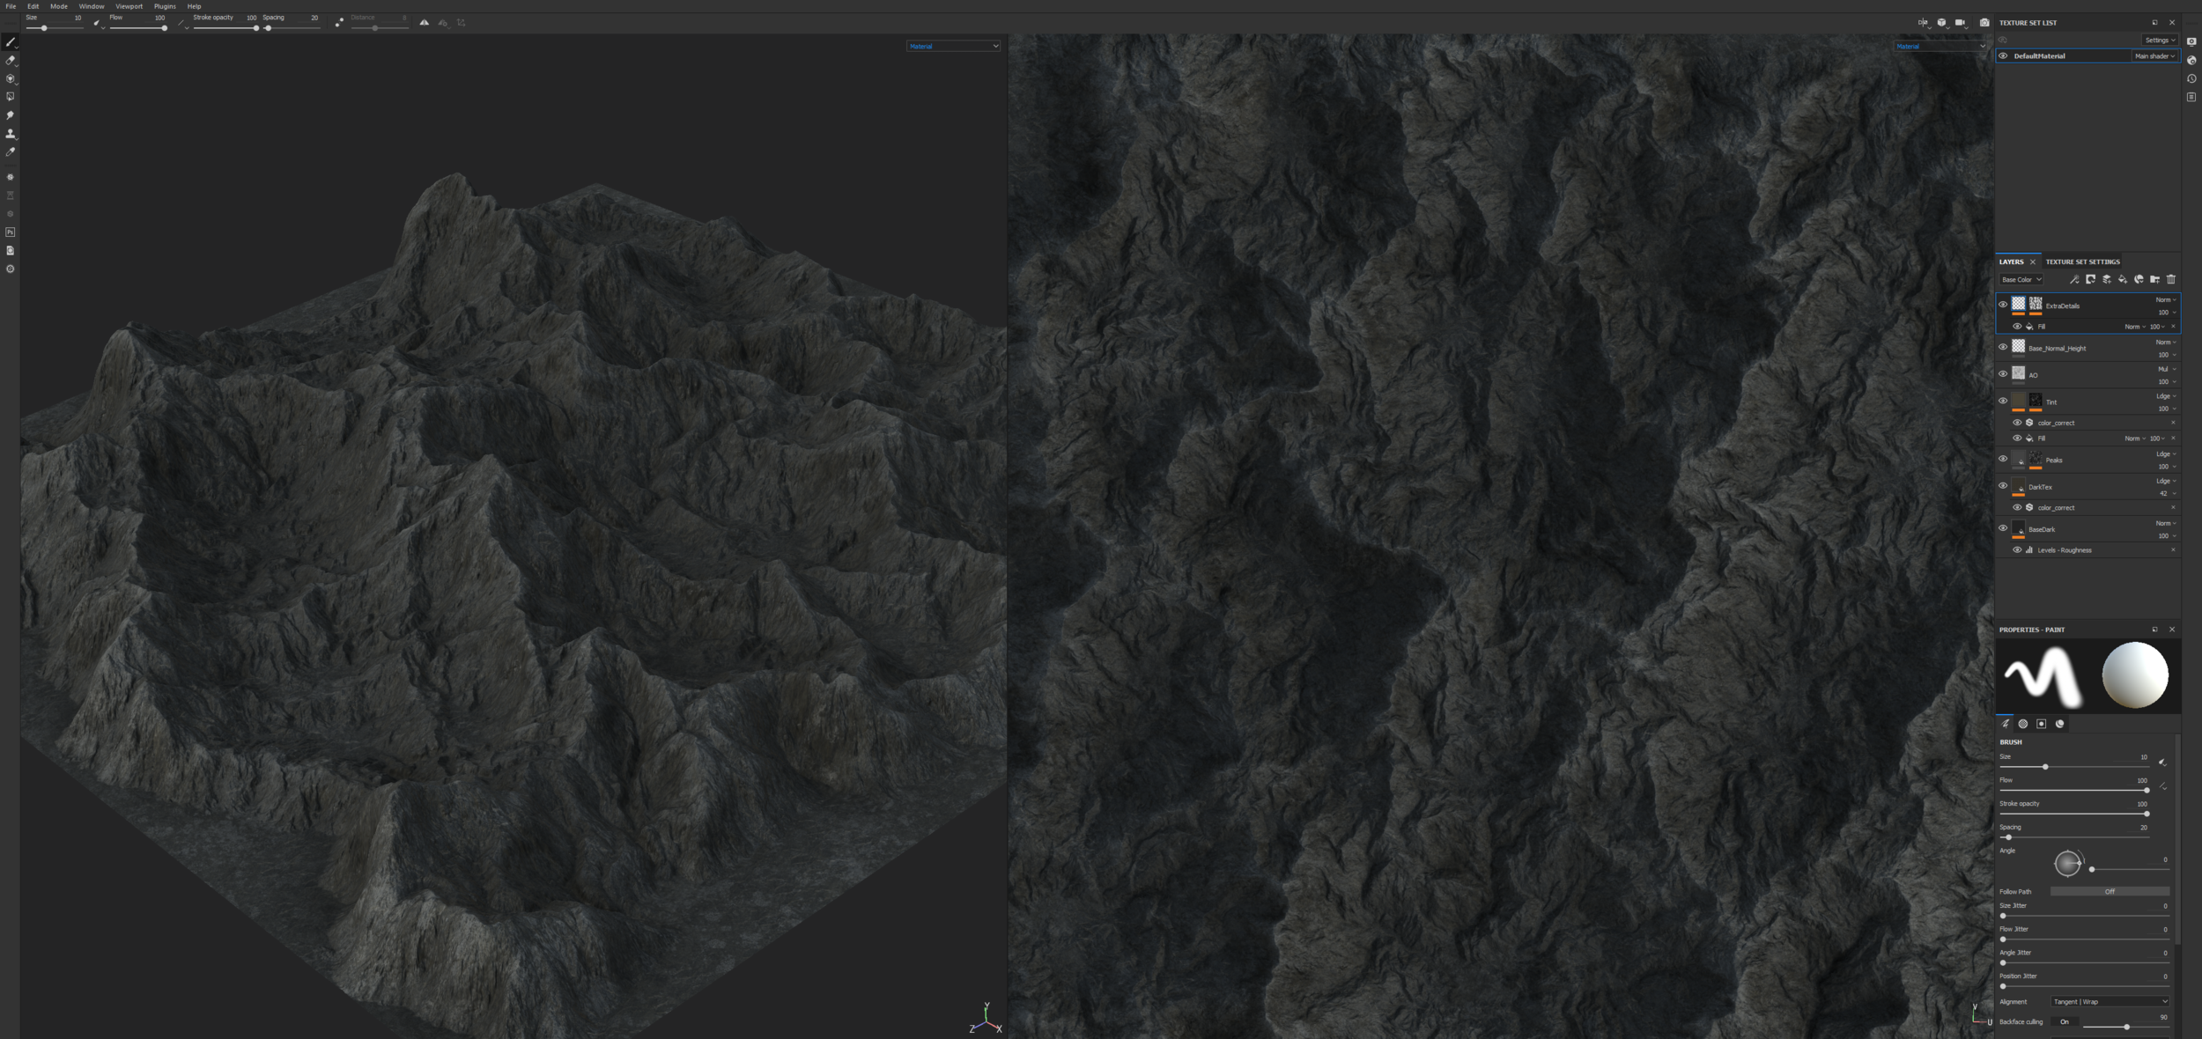The width and height of the screenshot is (2202, 1039).
Task: Open the Alignment Tangent | Wrap dropdown
Action: pyautogui.click(x=2110, y=1002)
